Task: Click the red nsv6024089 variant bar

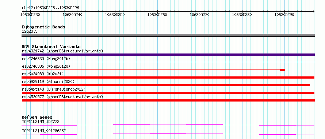Action: point(168,78)
